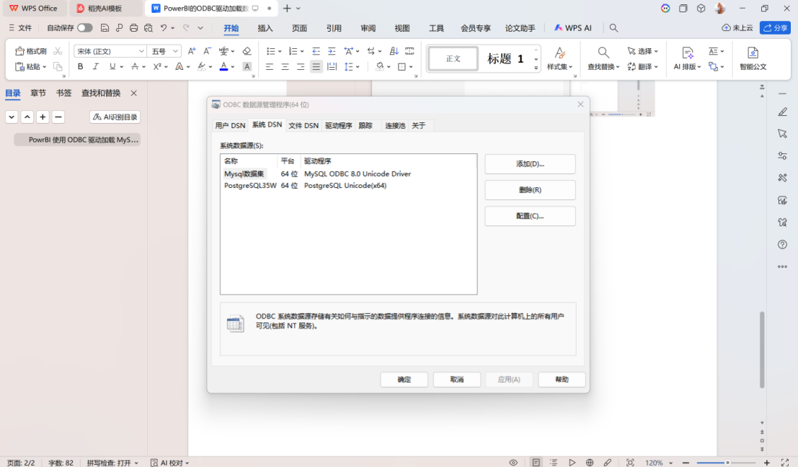Click the Help button in ODBC dialog
Image resolution: width=798 pixels, height=467 pixels.
pyautogui.click(x=562, y=380)
